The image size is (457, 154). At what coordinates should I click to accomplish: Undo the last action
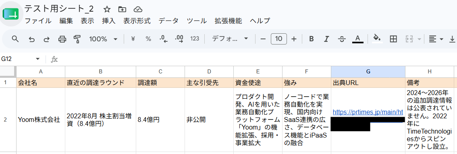coord(31,39)
